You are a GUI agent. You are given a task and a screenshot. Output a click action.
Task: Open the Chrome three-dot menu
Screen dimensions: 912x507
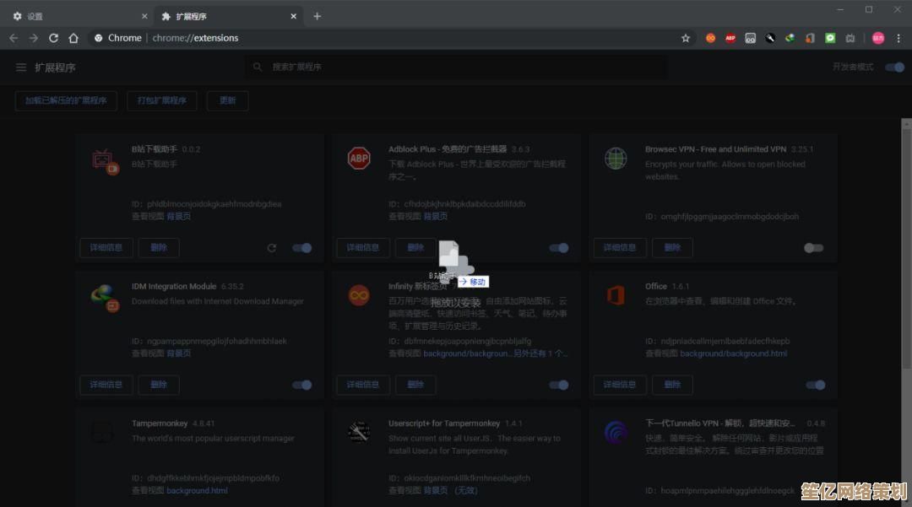(x=898, y=38)
